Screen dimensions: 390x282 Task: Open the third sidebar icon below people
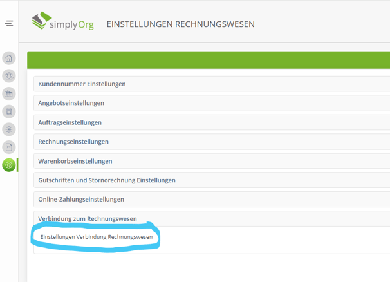(x=9, y=94)
